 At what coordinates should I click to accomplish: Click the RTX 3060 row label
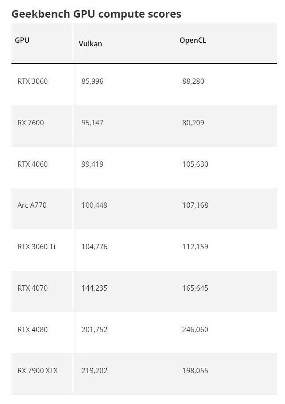(33, 82)
